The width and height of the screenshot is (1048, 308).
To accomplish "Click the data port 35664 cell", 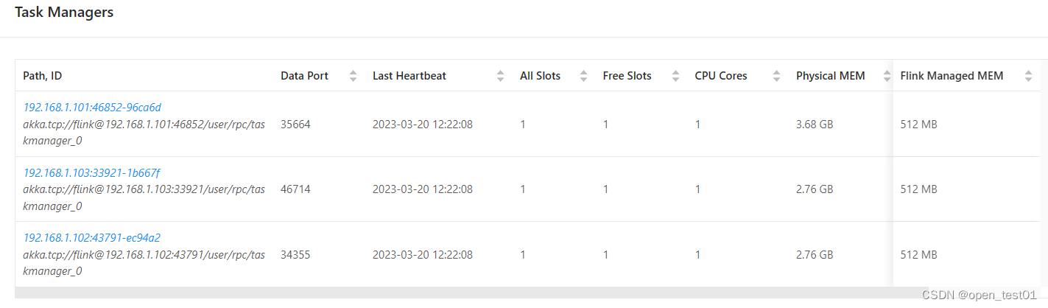I will coord(295,125).
